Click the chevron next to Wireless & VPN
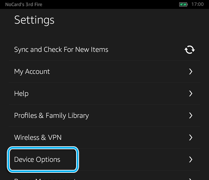This screenshot has width=209, height=180. pyautogui.click(x=191, y=137)
